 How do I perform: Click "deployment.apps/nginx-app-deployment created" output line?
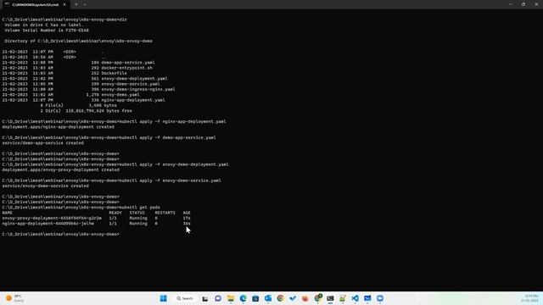59,127
